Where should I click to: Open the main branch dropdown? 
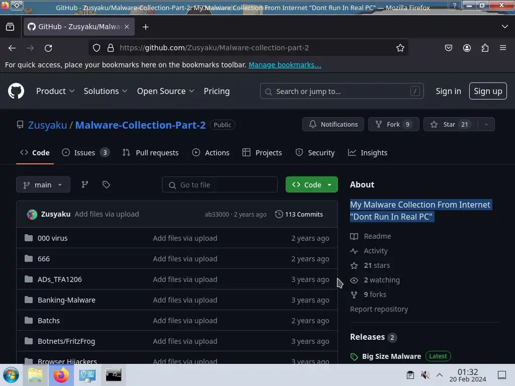click(43, 185)
